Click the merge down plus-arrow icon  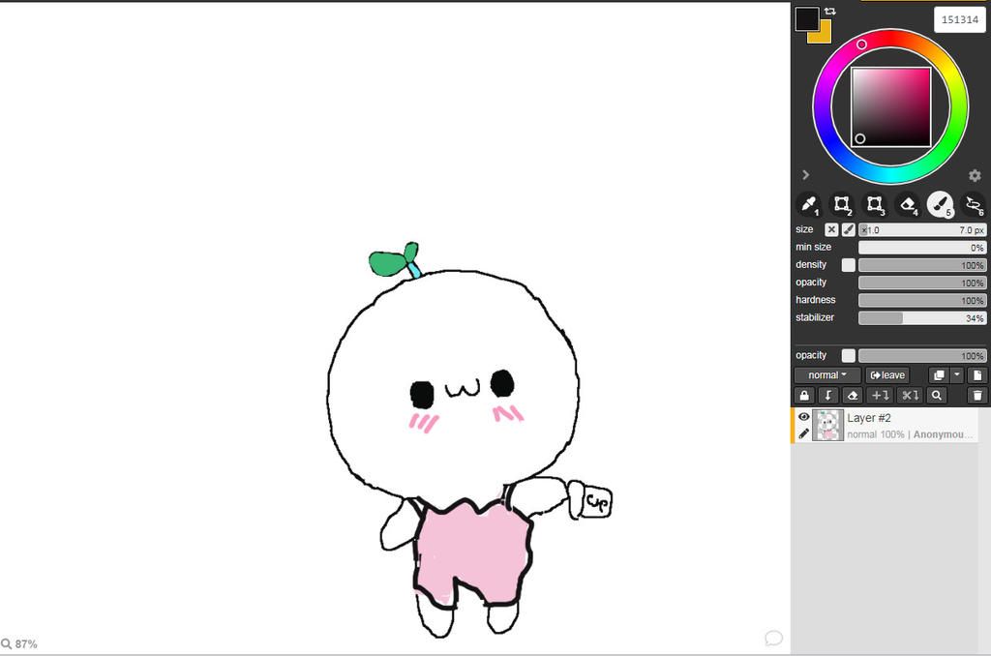(881, 396)
